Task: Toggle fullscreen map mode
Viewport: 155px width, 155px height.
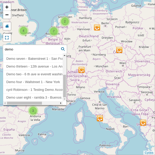Action: click(7, 38)
